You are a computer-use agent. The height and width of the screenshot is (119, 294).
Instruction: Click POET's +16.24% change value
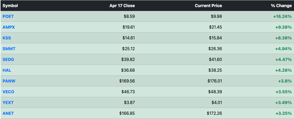pos(282,16)
